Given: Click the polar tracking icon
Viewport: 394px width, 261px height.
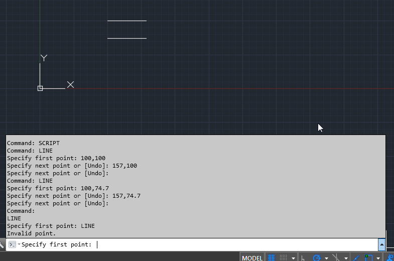Looking at the screenshot, I should (317, 258).
